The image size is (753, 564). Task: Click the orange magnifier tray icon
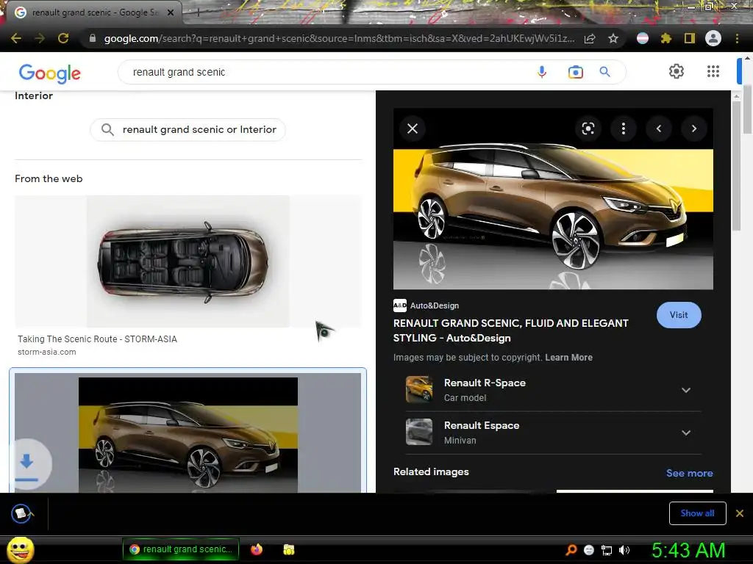[571, 550]
